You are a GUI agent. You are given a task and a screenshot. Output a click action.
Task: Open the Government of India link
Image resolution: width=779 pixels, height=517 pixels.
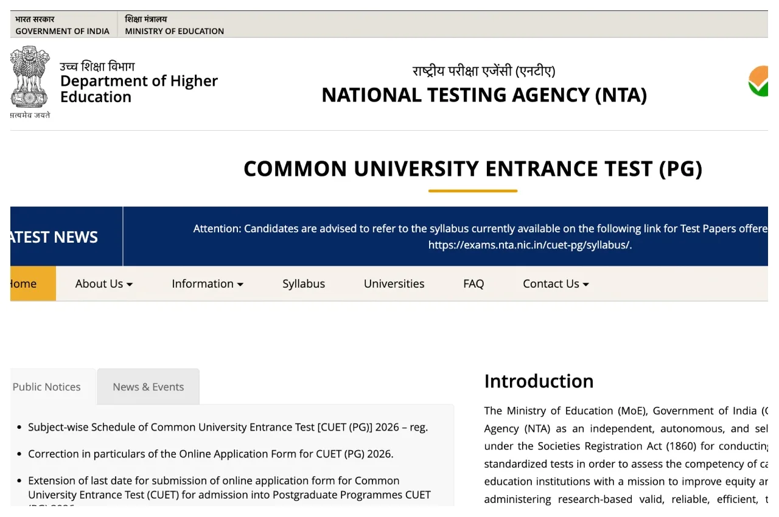point(62,26)
